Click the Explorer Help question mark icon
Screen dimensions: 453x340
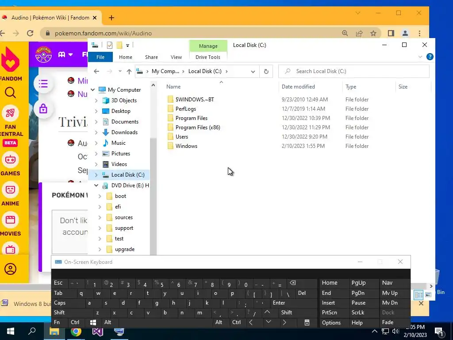coord(430,57)
